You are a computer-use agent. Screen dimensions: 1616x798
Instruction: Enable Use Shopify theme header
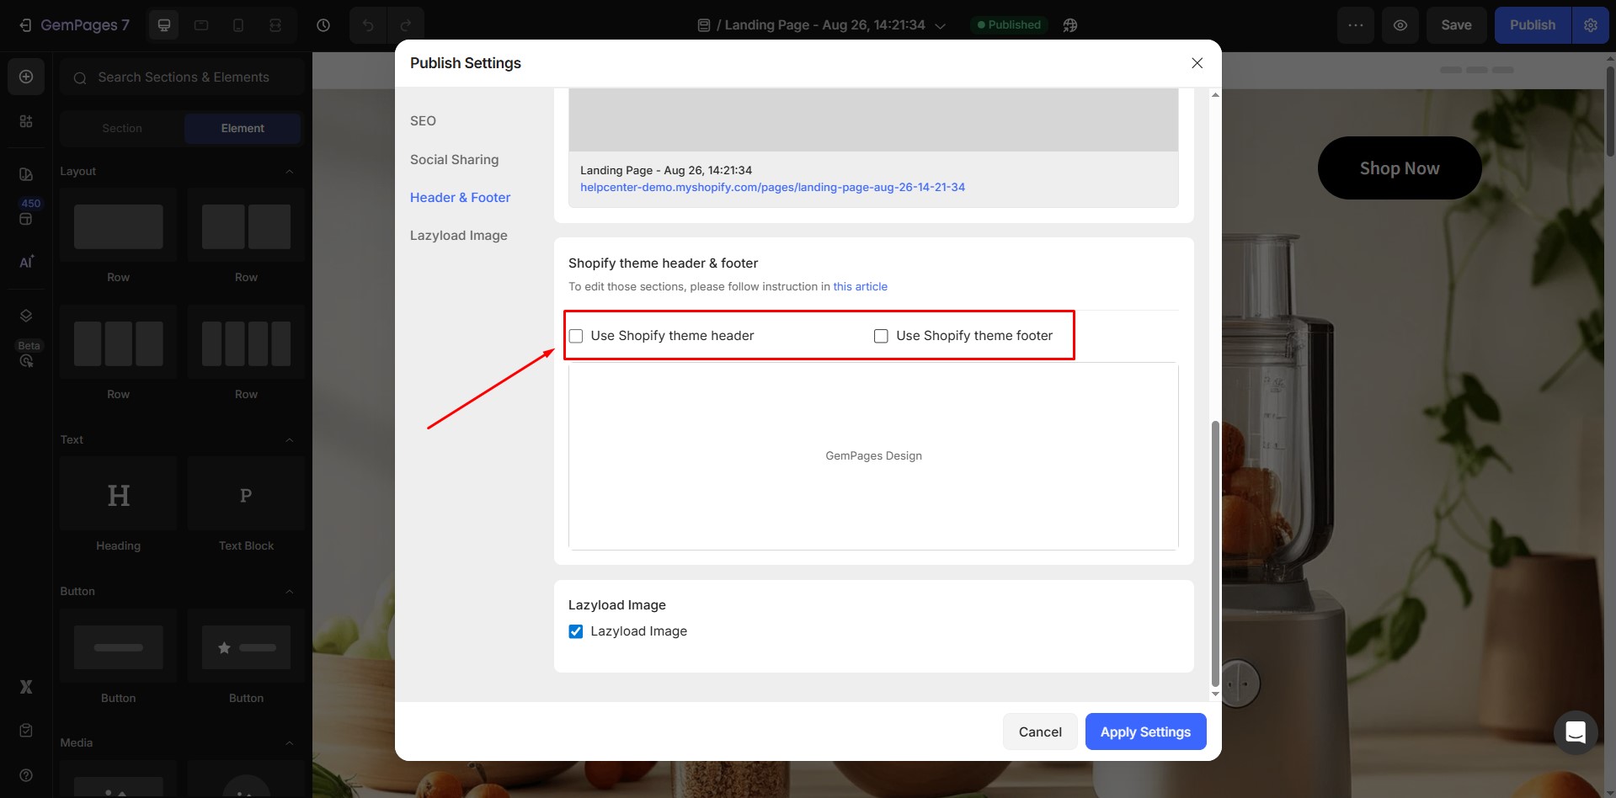(576, 336)
